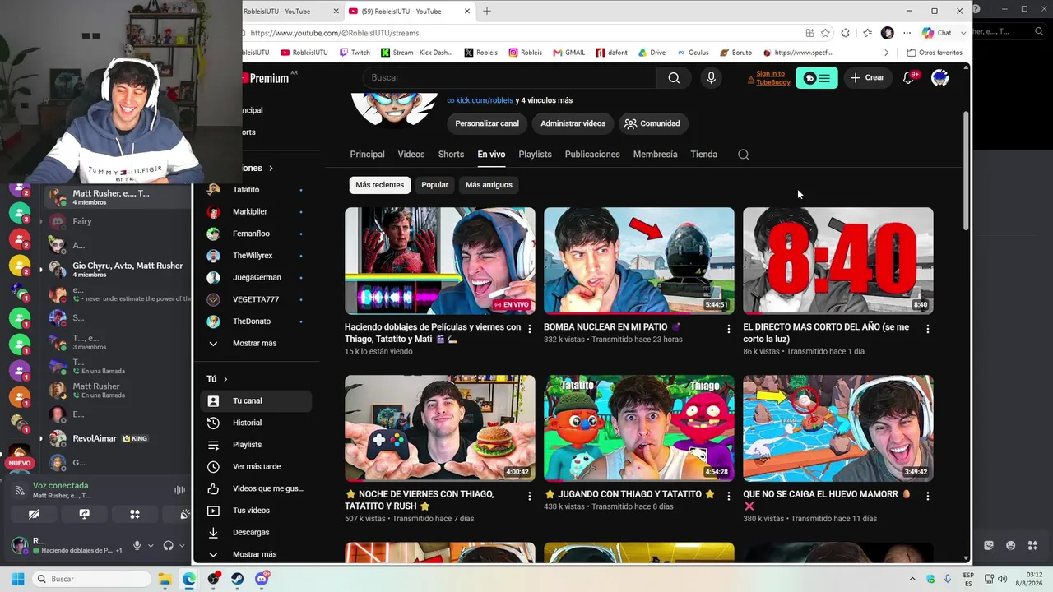Start YouTube voice search with microphone

pyautogui.click(x=712, y=77)
